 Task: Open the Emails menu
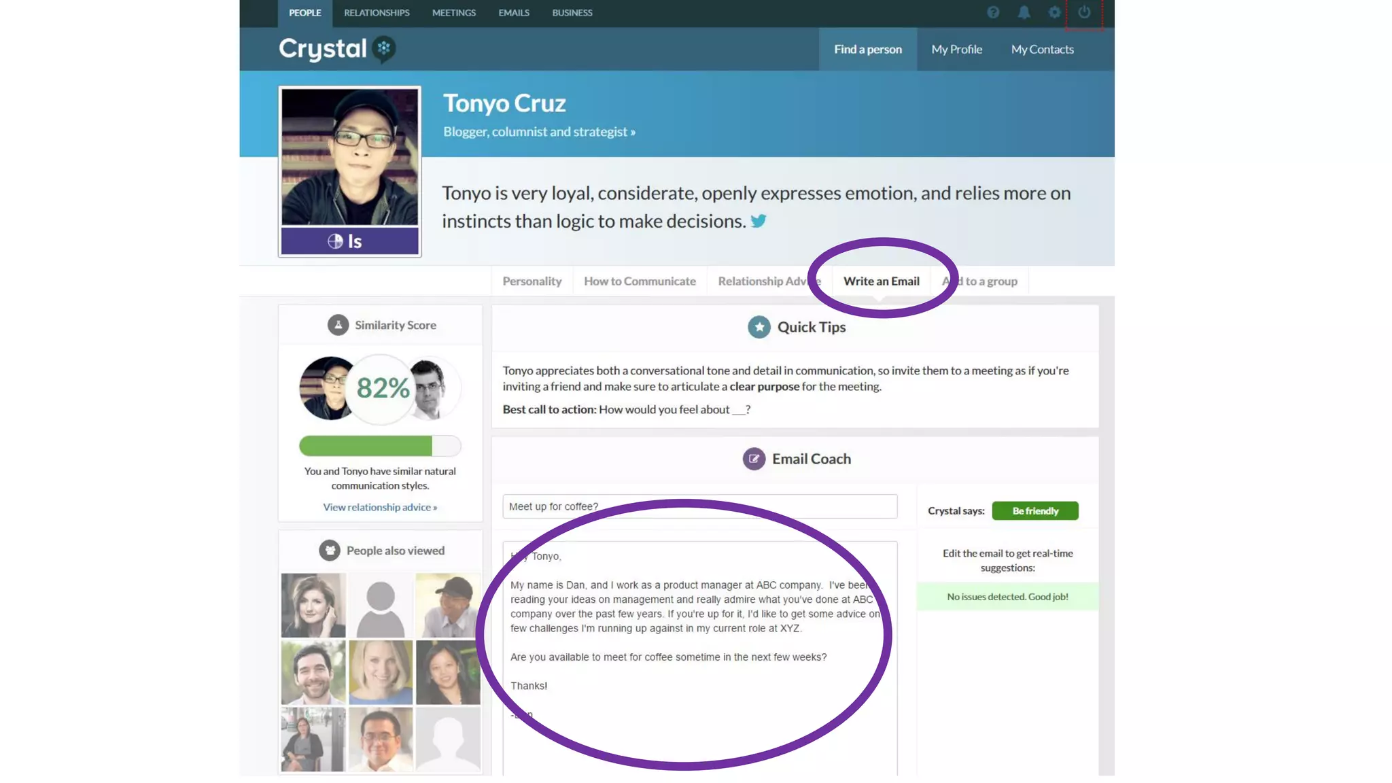click(x=514, y=13)
